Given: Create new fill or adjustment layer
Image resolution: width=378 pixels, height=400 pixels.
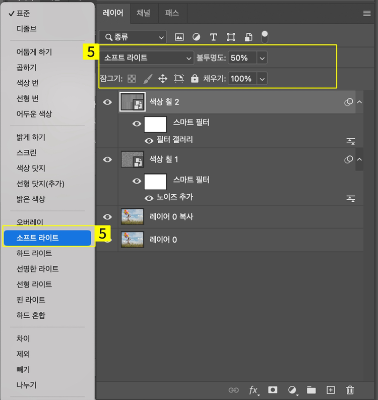Looking at the screenshot, I should (x=292, y=390).
